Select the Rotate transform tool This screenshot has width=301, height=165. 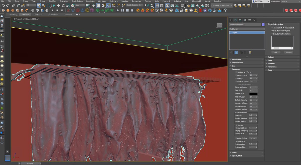tap(63, 5)
